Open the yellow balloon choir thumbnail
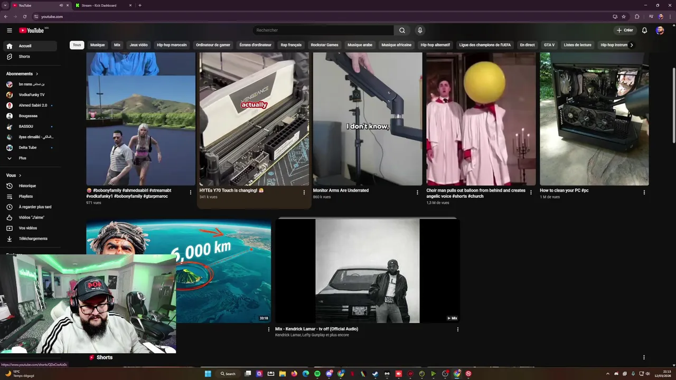 [x=481, y=119]
